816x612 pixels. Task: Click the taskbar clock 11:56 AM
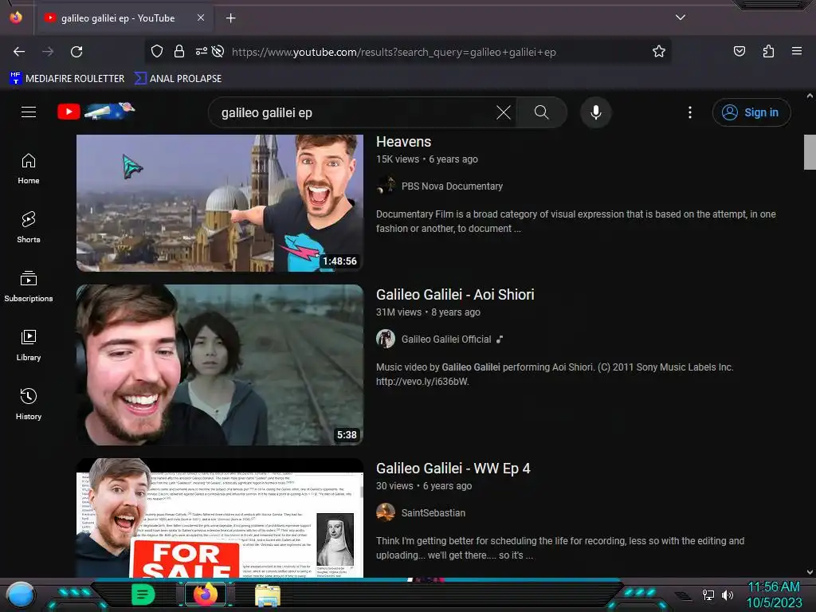click(x=774, y=587)
